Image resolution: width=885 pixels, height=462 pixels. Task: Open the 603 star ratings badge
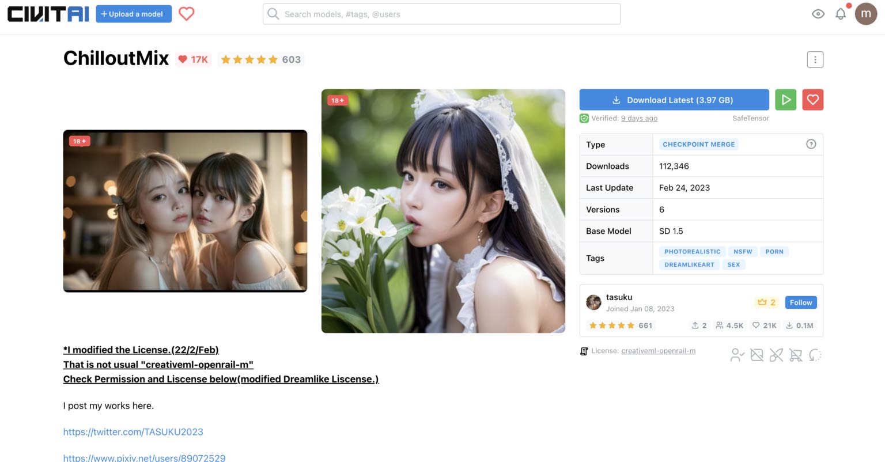point(261,59)
